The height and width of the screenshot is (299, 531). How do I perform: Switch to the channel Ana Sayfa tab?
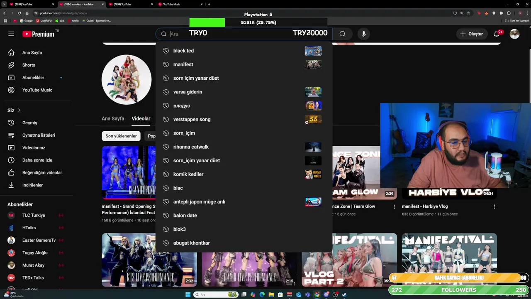[x=113, y=119]
